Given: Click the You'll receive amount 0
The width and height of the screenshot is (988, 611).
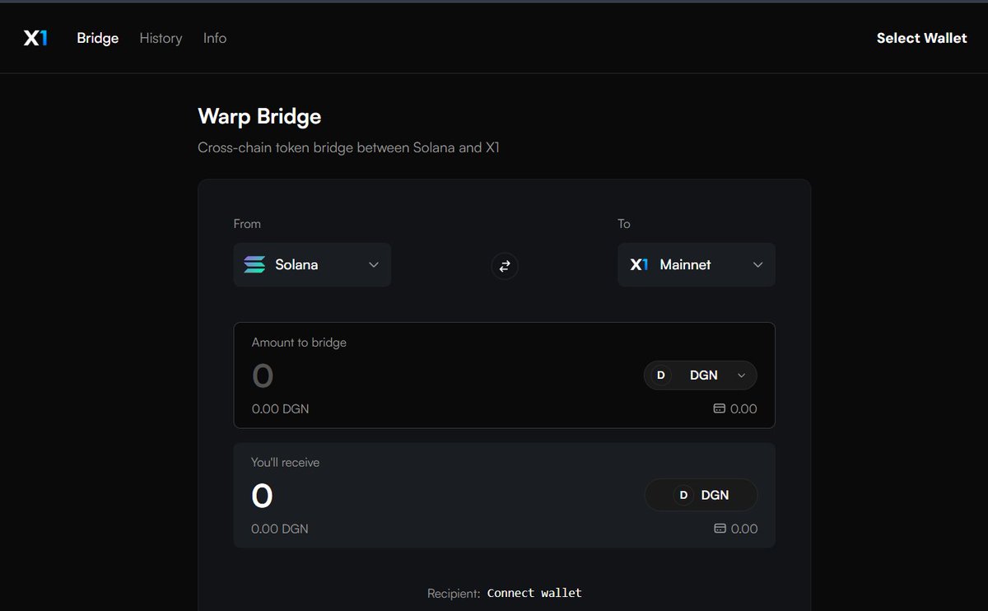Looking at the screenshot, I should pos(262,496).
